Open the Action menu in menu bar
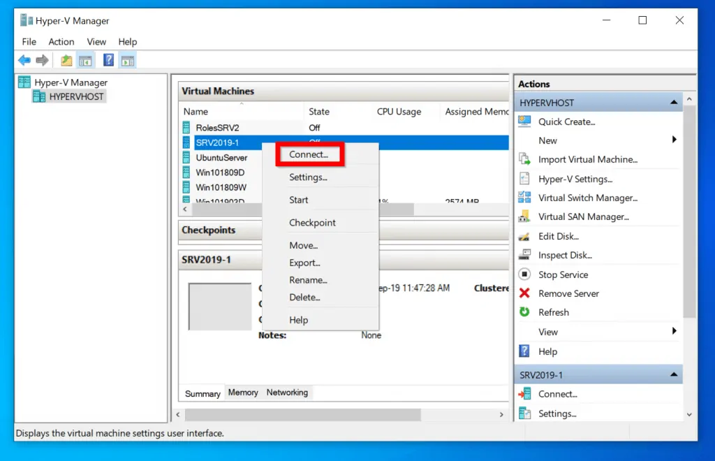 coord(61,42)
